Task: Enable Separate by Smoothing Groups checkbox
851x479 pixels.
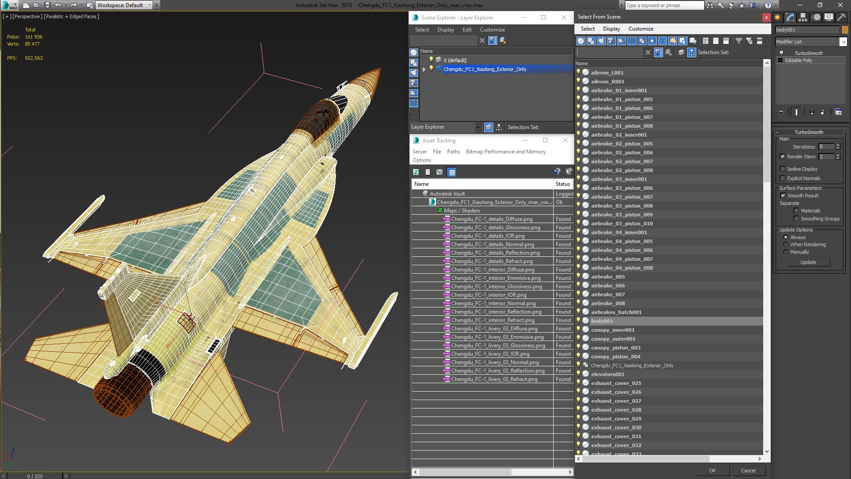Action: pyautogui.click(x=796, y=219)
